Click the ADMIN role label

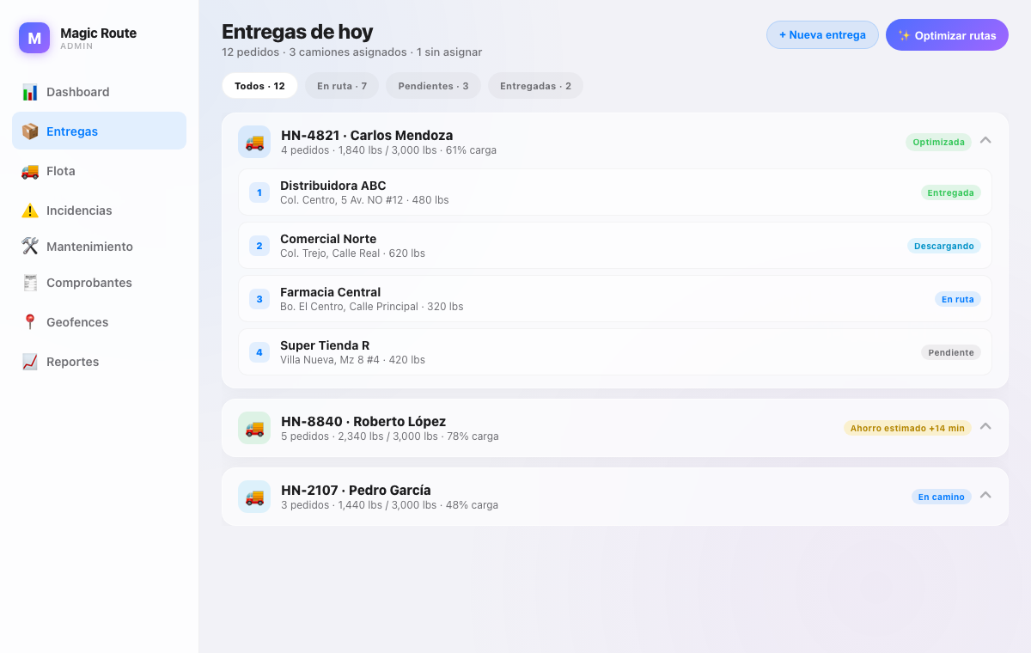click(x=76, y=46)
